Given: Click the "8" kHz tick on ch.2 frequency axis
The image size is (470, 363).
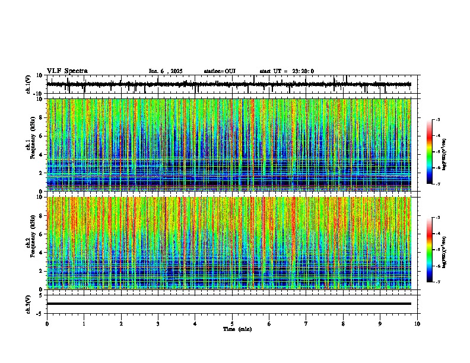Looking at the screenshot, I should (42, 216).
